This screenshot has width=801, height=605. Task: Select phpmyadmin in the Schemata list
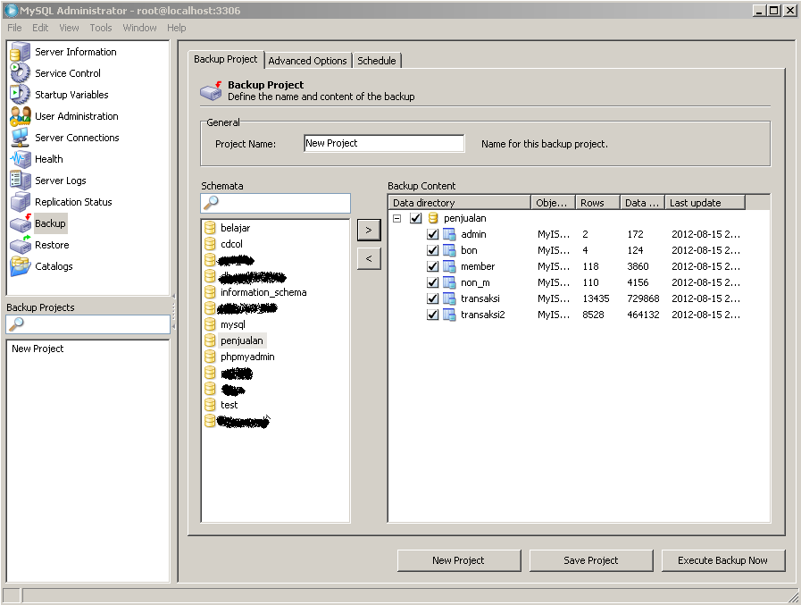[247, 357]
